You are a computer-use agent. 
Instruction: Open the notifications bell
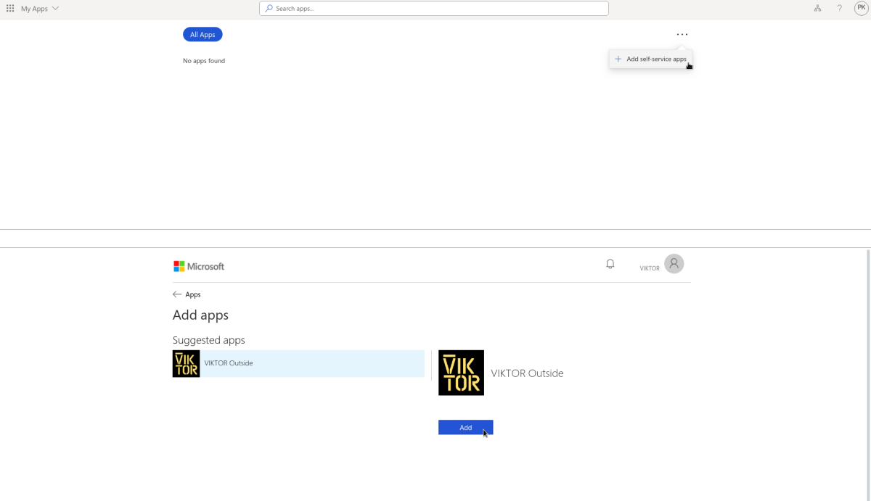[610, 264]
